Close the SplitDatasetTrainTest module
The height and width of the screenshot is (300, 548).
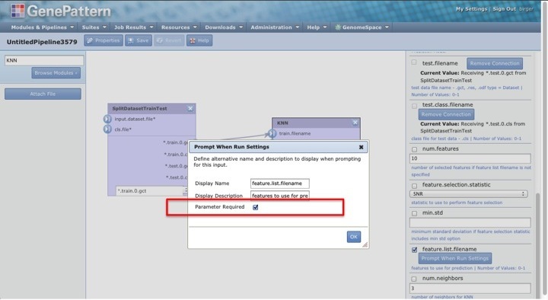[x=190, y=108]
